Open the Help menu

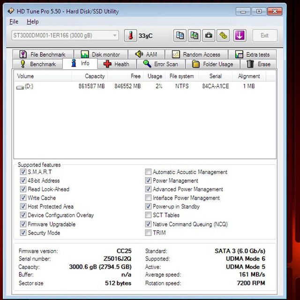click(x=32, y=22)
